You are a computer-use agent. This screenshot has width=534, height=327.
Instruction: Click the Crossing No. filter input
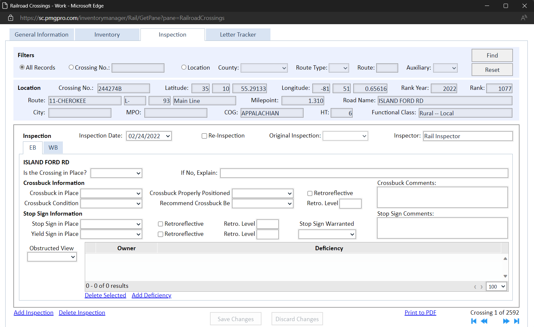138,68
